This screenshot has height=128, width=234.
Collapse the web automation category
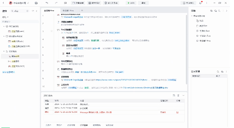4,26
